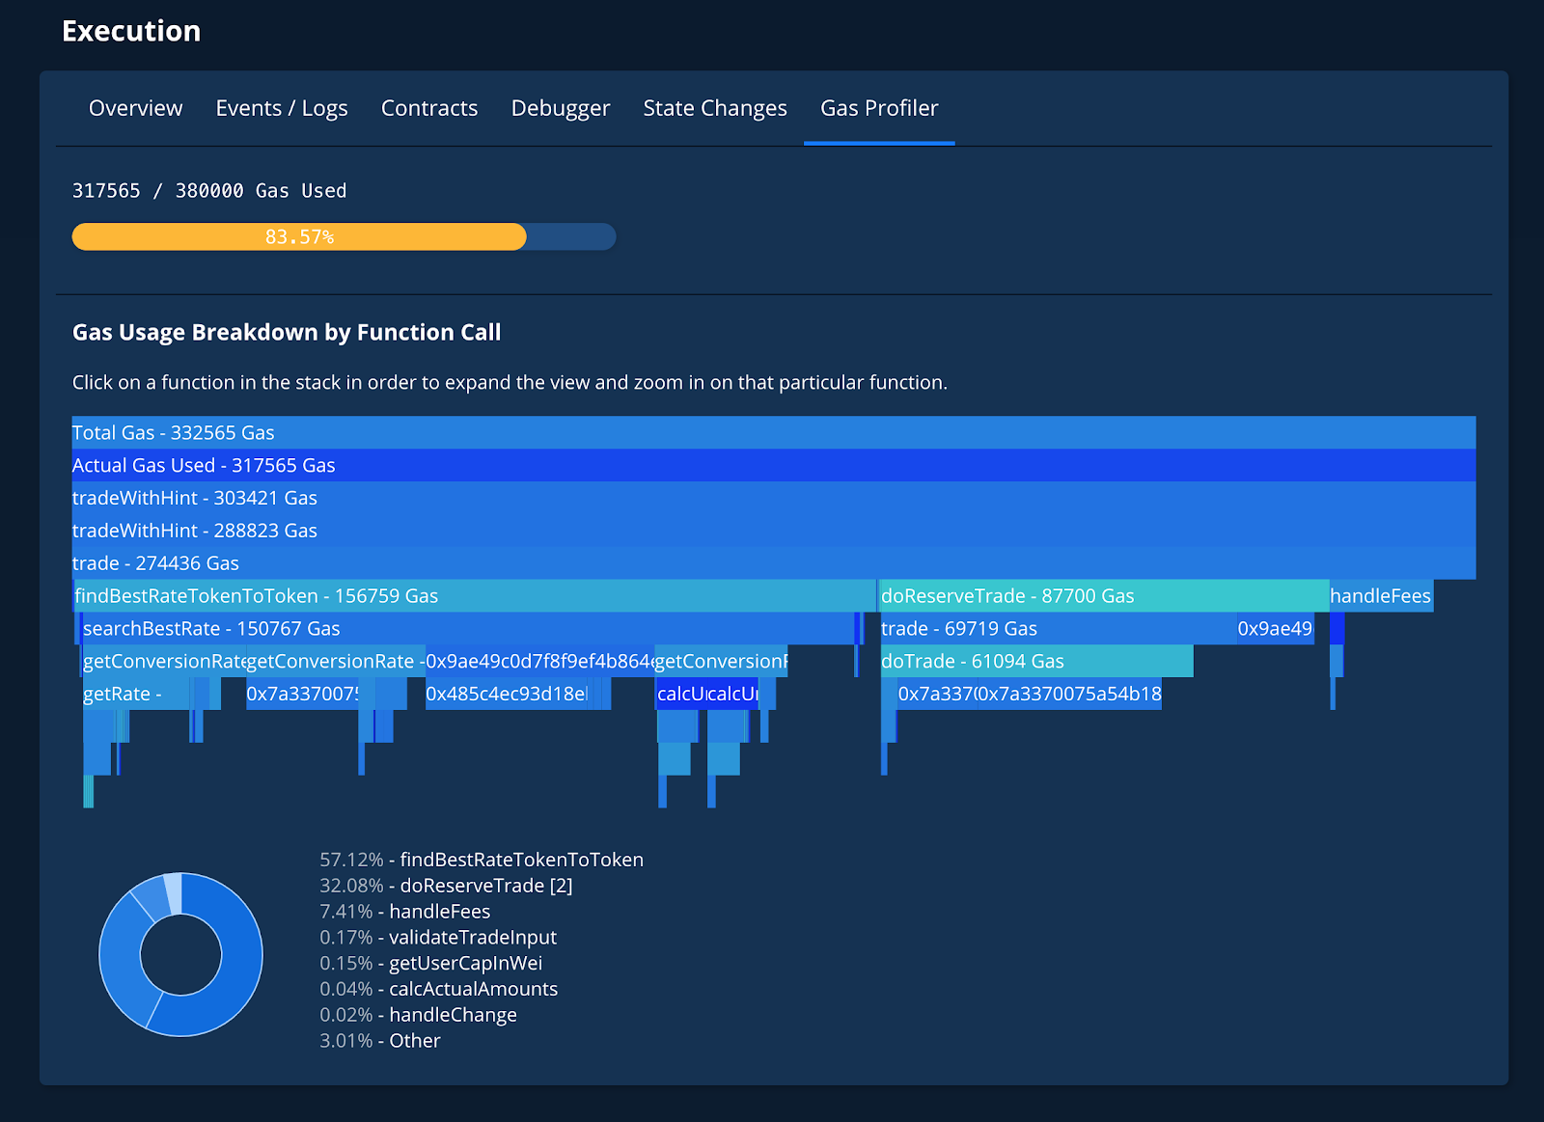Select the 0x485c4ec93d18e call bar
This screenshot has height=1122, width=1544.
(x=507, y=695)
